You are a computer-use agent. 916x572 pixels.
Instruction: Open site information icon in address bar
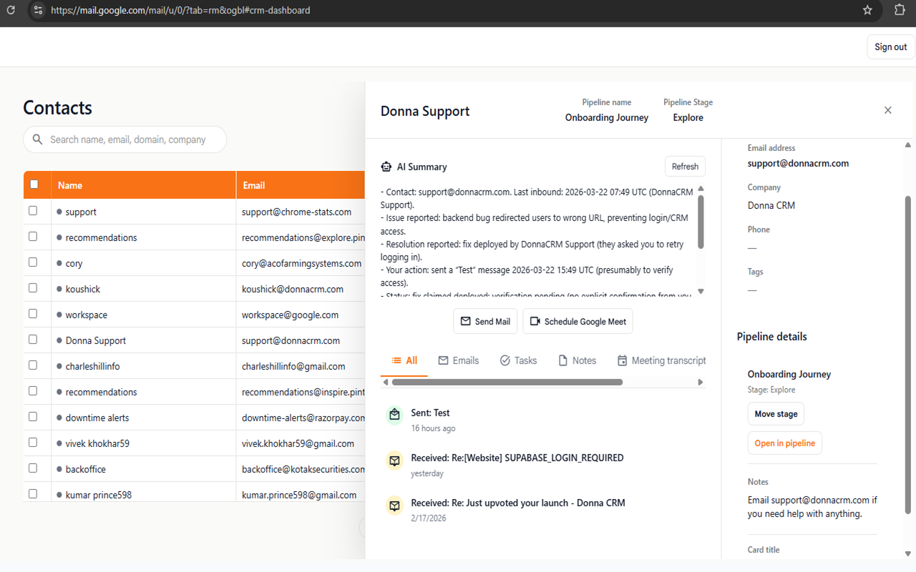[x=38, y=10]
